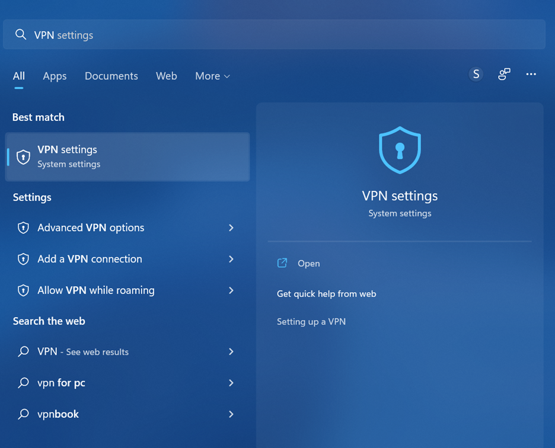
Task: Click the large VPN shield icon in preview
Action: [400, 150]
